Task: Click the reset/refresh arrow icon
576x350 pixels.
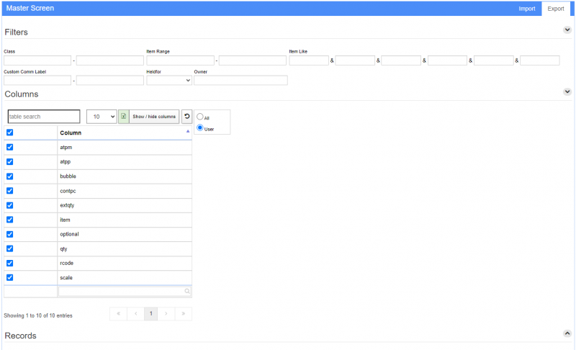Action: [x=186, y=116]
